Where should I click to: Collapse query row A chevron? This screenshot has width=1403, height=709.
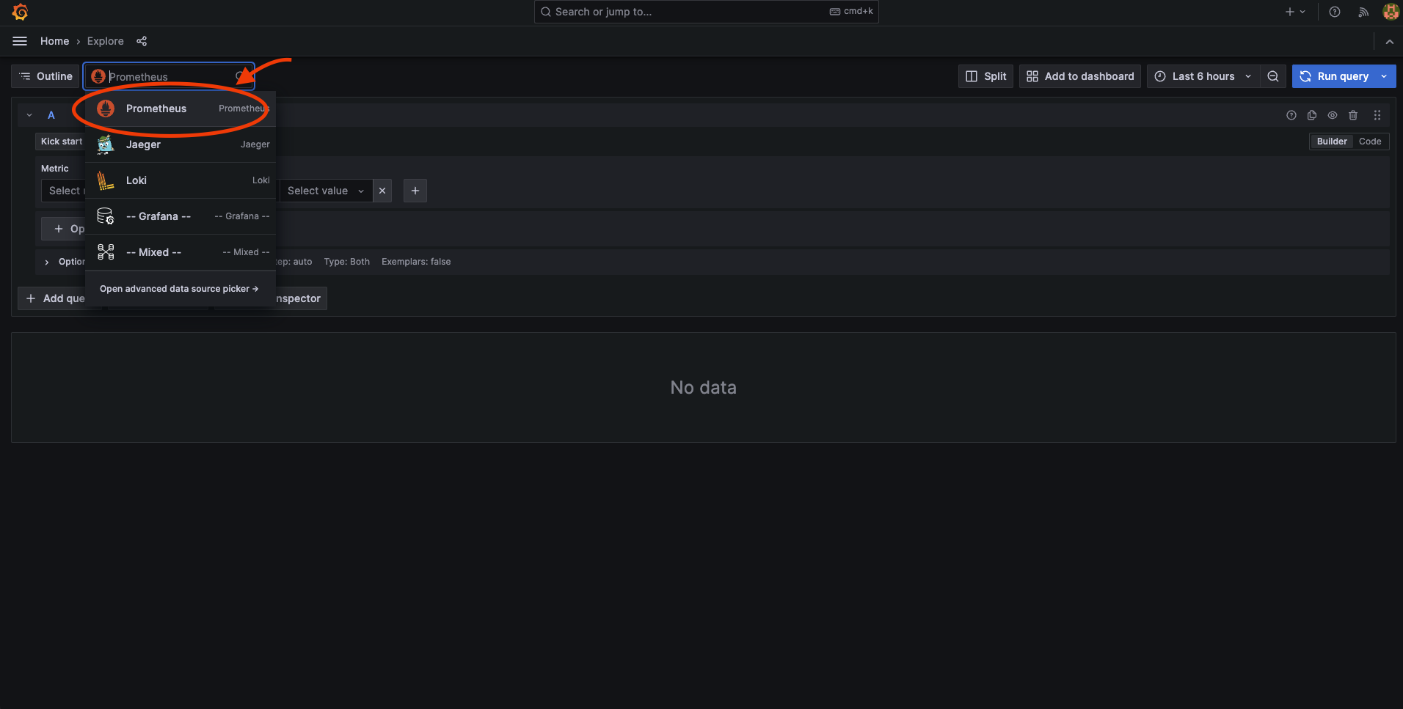coord(29,115)
